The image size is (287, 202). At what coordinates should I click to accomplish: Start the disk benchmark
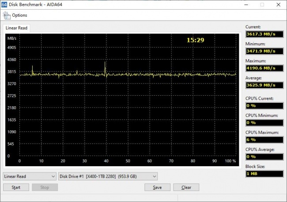click(x=16, y=187)
